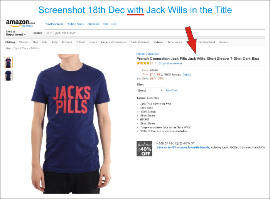The width and height of the screenshot is (270, 199).
Task: Open the rating dropdown arrow beside stars
Action: tap(156, 63)
